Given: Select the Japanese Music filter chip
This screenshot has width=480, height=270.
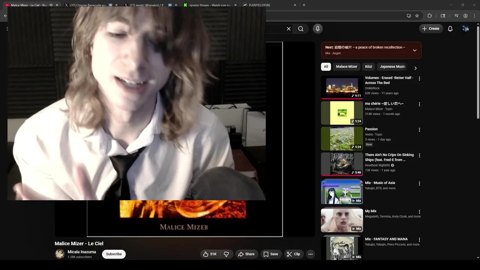Looking at the screenshot, I should point(393,67).
